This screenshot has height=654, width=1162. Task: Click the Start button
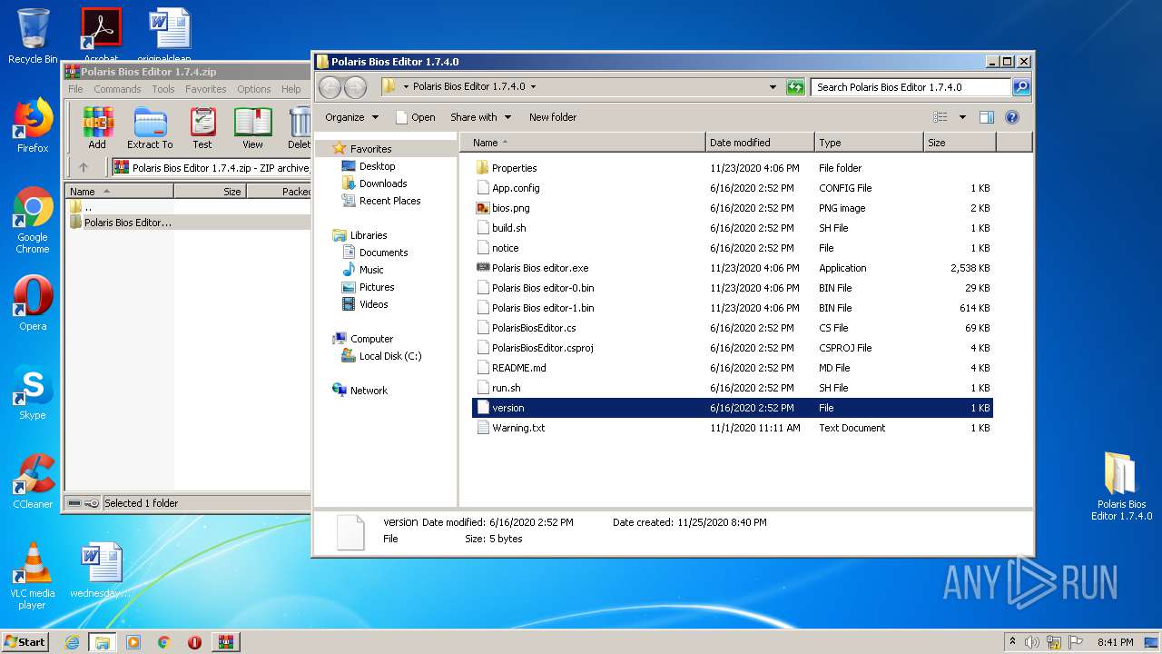[x=25, y=642]
